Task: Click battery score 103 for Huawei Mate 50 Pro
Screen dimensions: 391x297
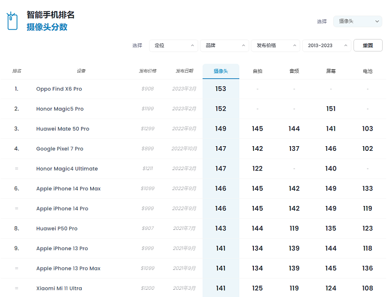Action: [x=368, y=128]
